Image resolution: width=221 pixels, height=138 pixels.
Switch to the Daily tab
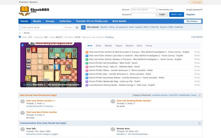pos(99,46)
